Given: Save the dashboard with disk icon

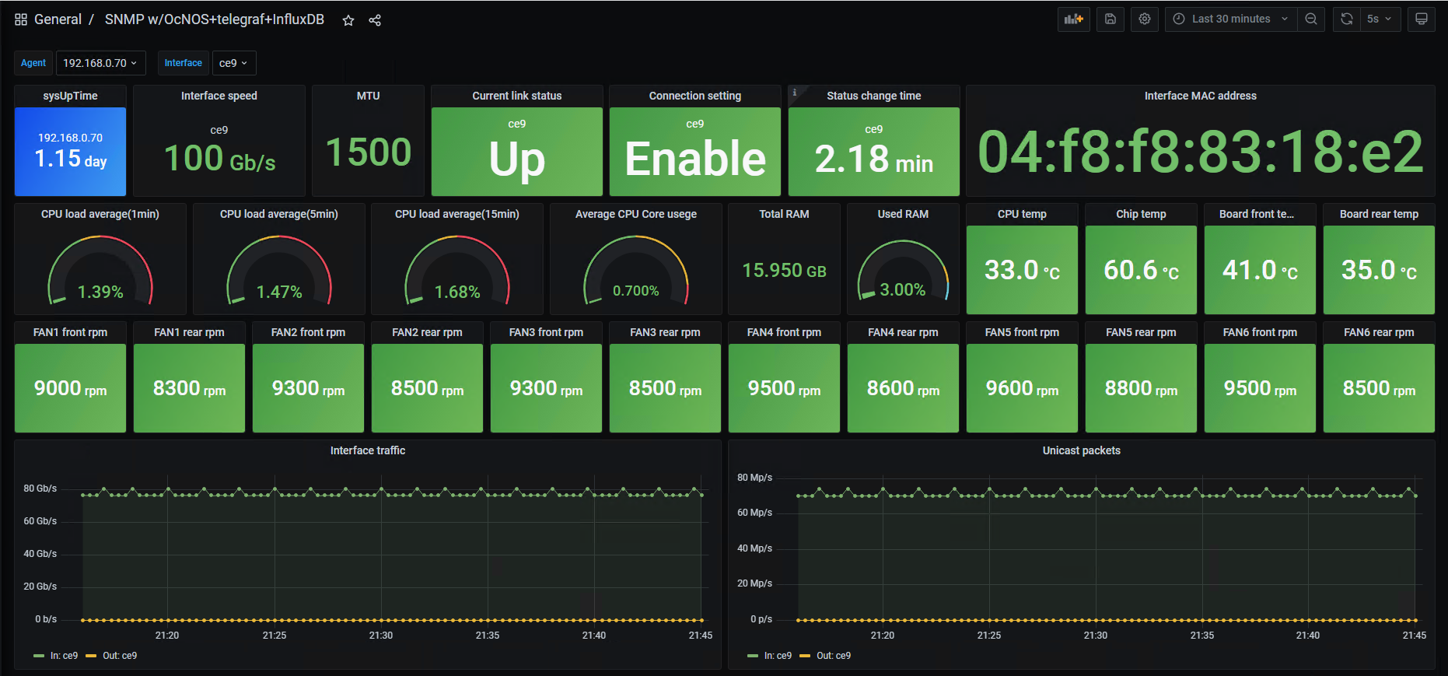Looking at the screenshot, I should (1110, 19).
